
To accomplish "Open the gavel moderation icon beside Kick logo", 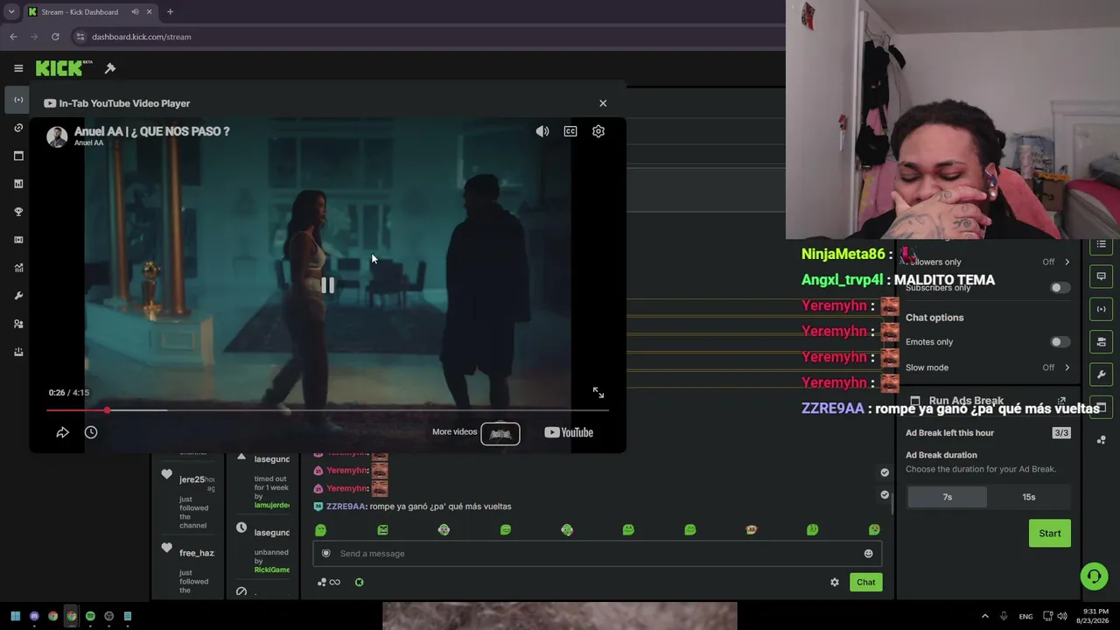I will coord(110,68).
